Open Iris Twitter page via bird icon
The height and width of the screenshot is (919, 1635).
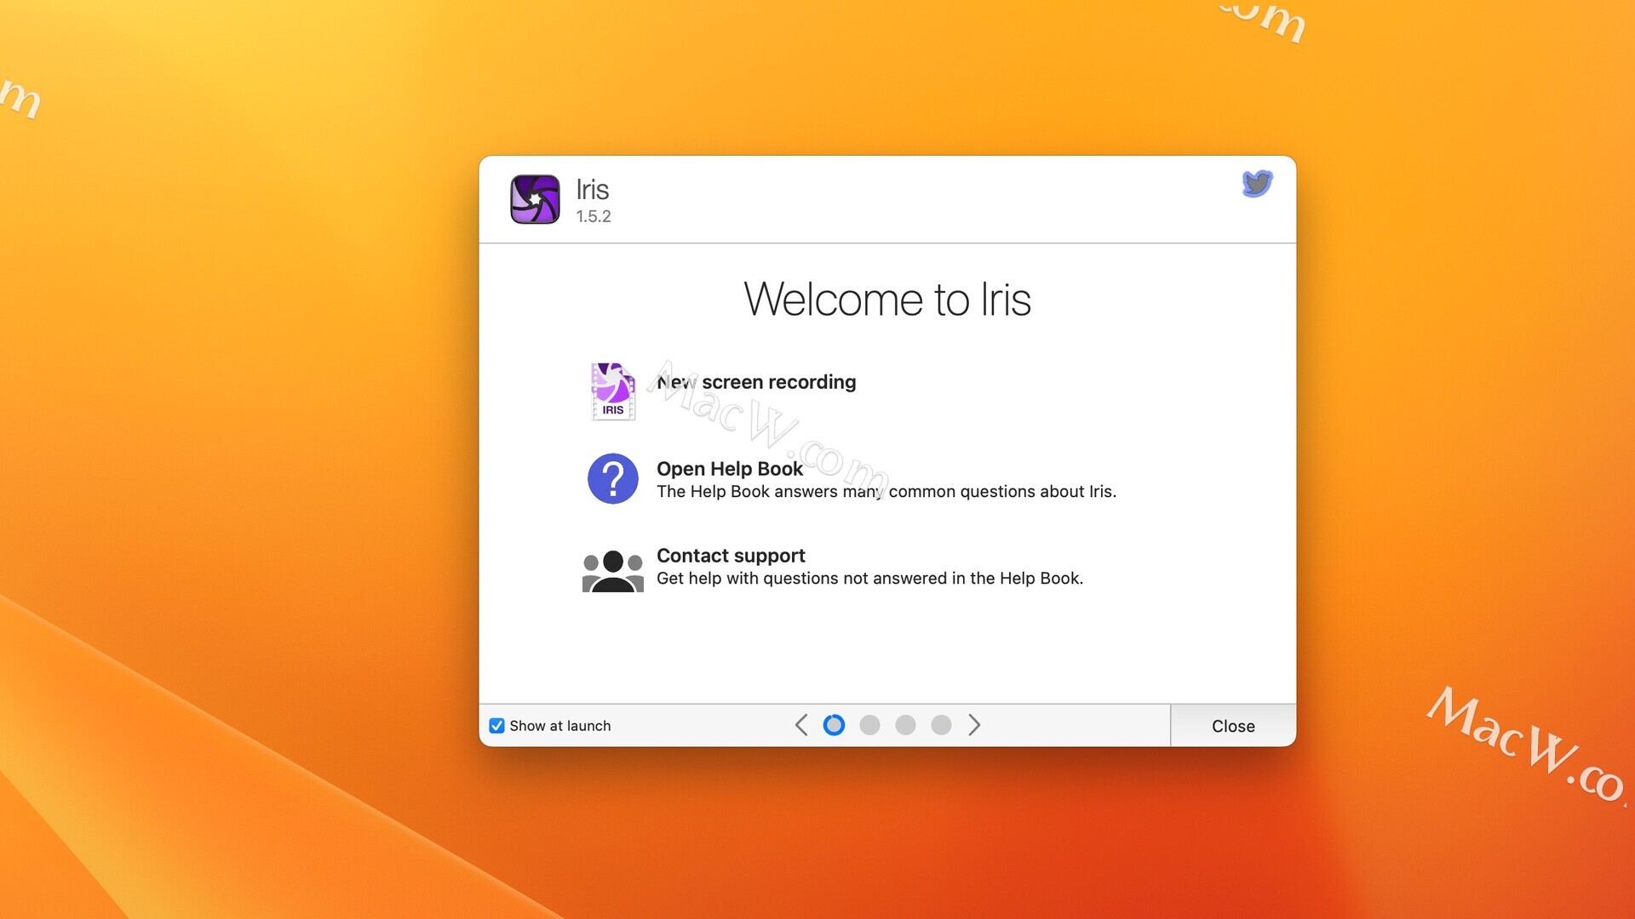coord(1257,183)
